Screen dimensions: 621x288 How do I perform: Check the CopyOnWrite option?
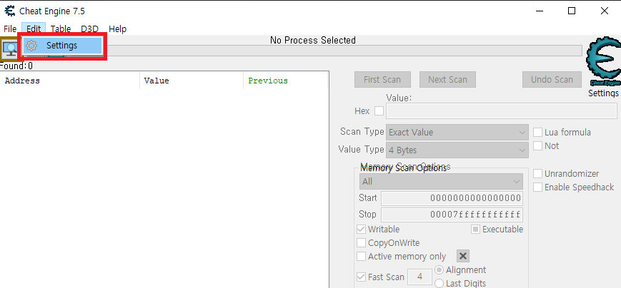coord(361,242)
